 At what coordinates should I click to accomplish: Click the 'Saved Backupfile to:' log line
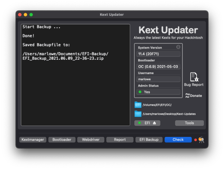pos(46,45)
